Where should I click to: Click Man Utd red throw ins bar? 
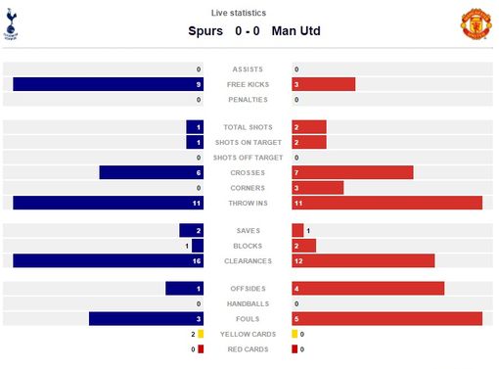(x=387, y=203)
